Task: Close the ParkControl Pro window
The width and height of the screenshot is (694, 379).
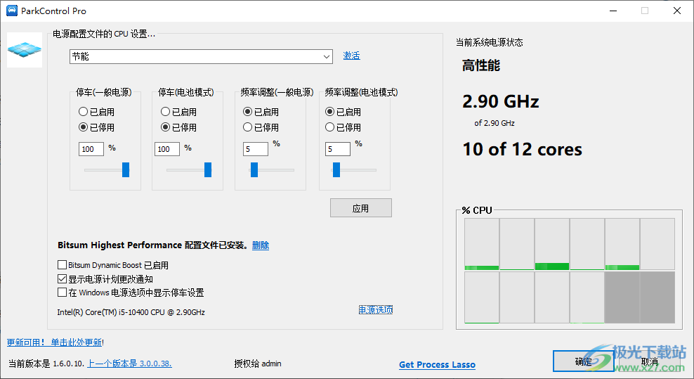Action: pos(676,11)
